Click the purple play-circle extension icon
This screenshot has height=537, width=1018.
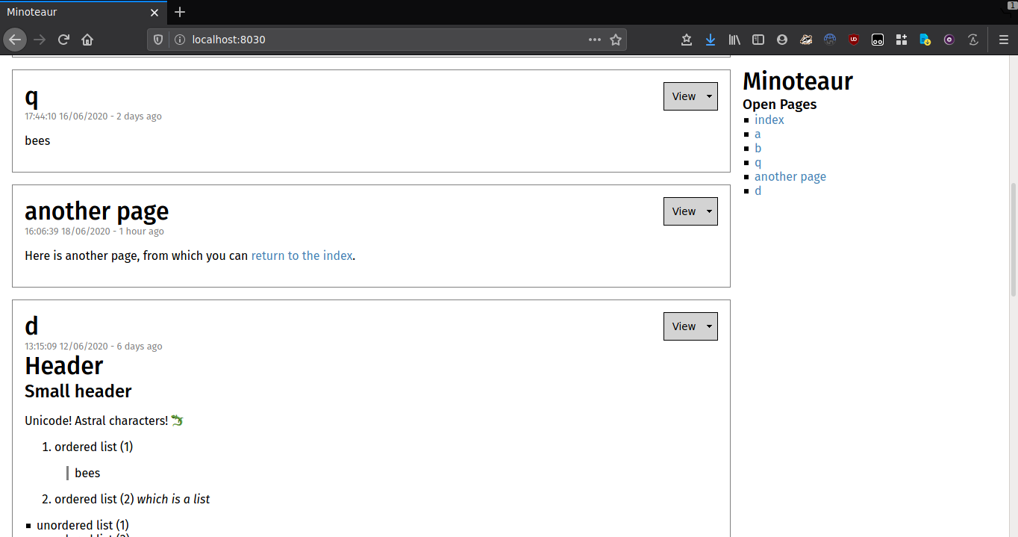949,40
